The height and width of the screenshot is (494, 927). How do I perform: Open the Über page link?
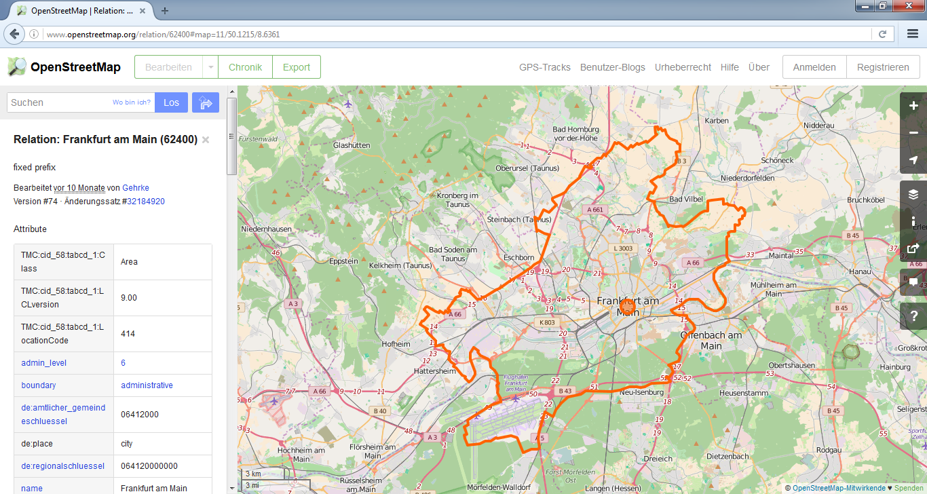(x=759, y=67)
